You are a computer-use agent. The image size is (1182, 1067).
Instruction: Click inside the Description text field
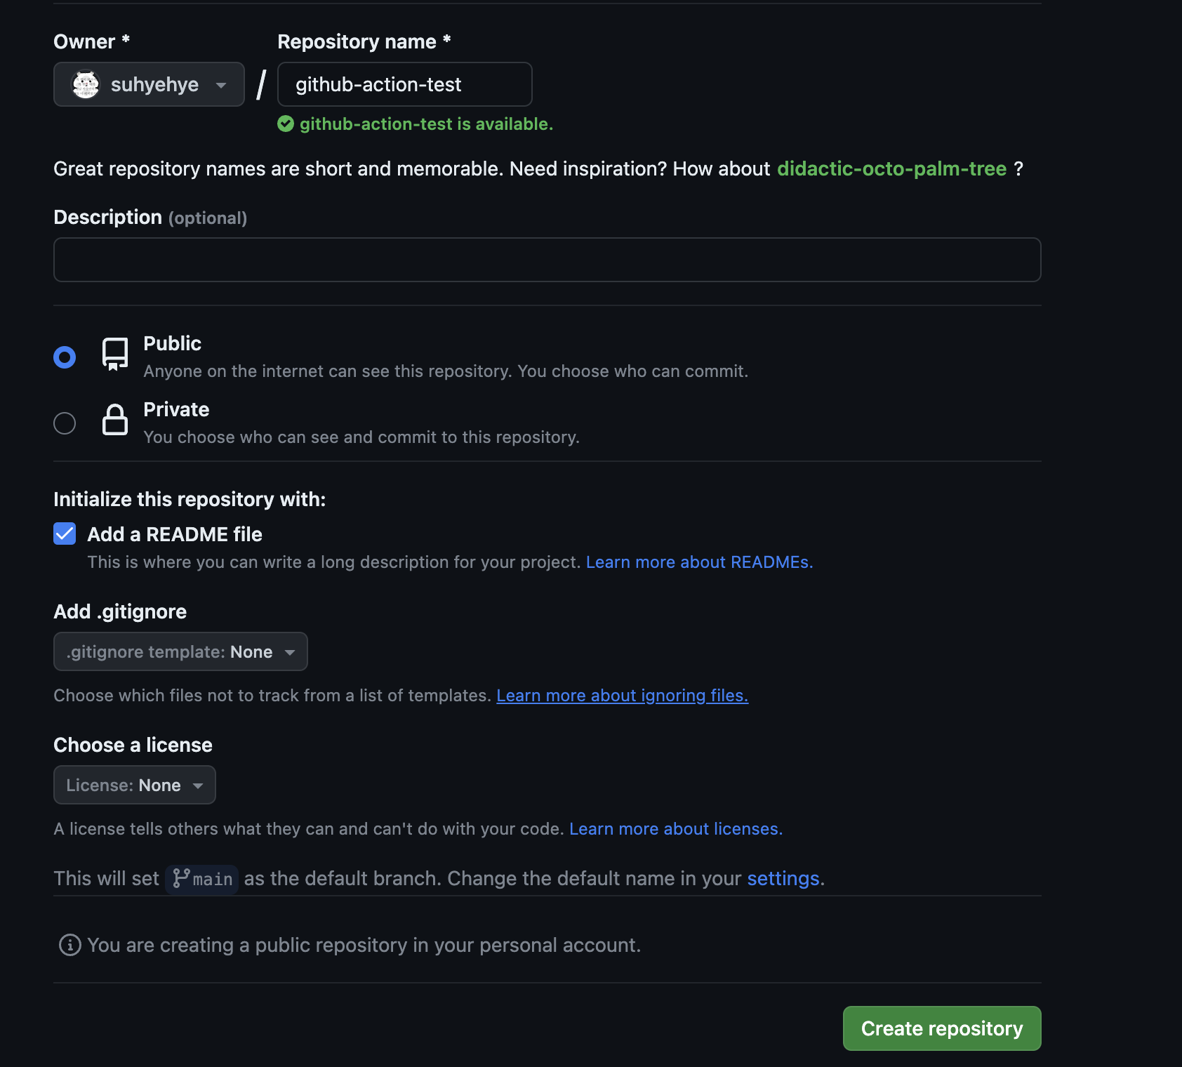[x=546, y=260]
